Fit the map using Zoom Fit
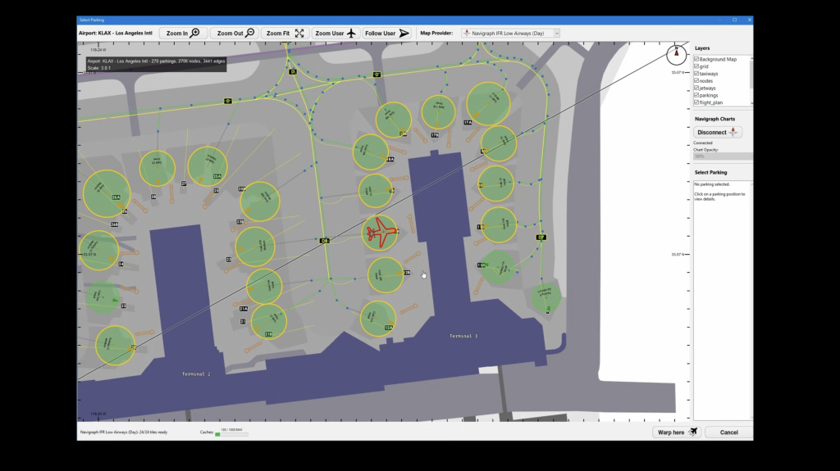The height and width of the screenshot is (471, 840). pos(284,34)
